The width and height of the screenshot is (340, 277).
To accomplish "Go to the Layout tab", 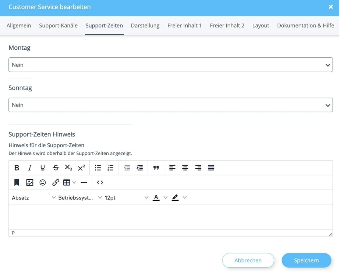I will [x=261, y=26].
